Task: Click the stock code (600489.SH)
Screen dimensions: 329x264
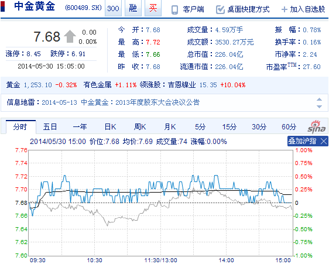Action: click(83, 8)
